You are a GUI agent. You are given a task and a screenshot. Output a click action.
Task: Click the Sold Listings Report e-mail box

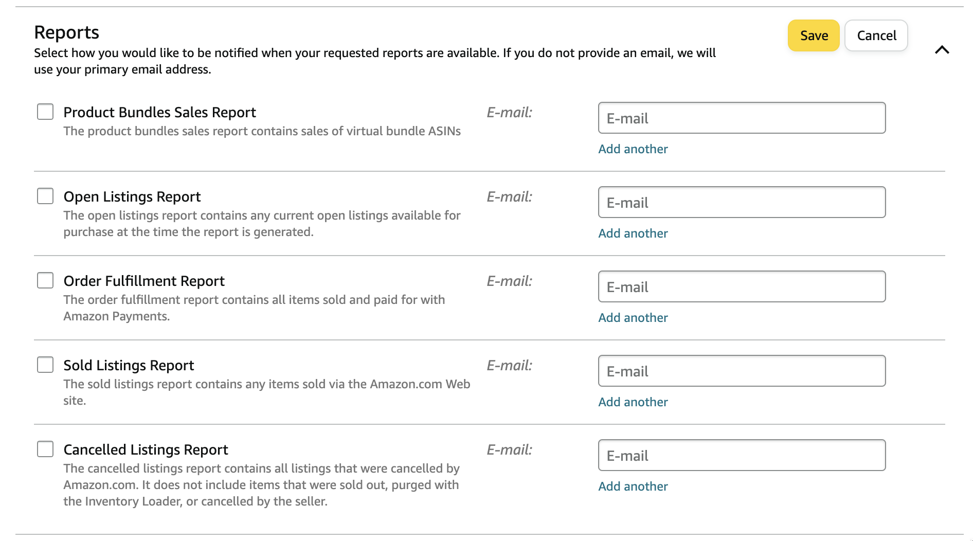741,371
